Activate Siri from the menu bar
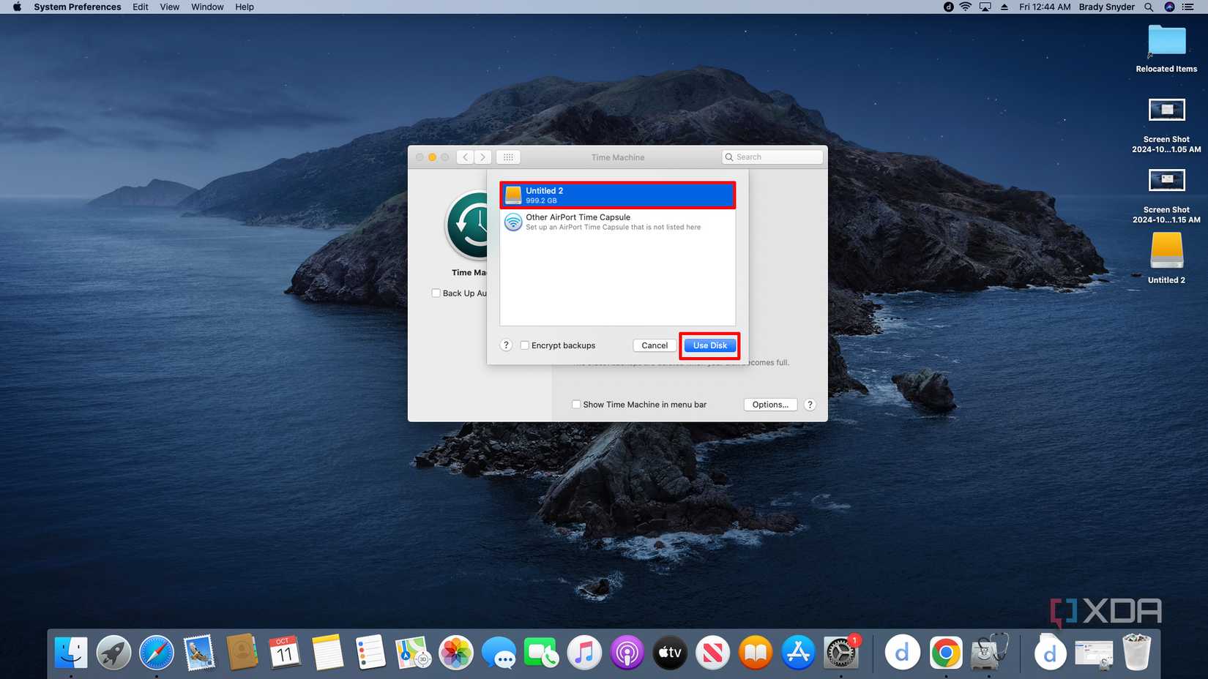The height and width of the screenshot is (679, 1208). [1169, 7]
